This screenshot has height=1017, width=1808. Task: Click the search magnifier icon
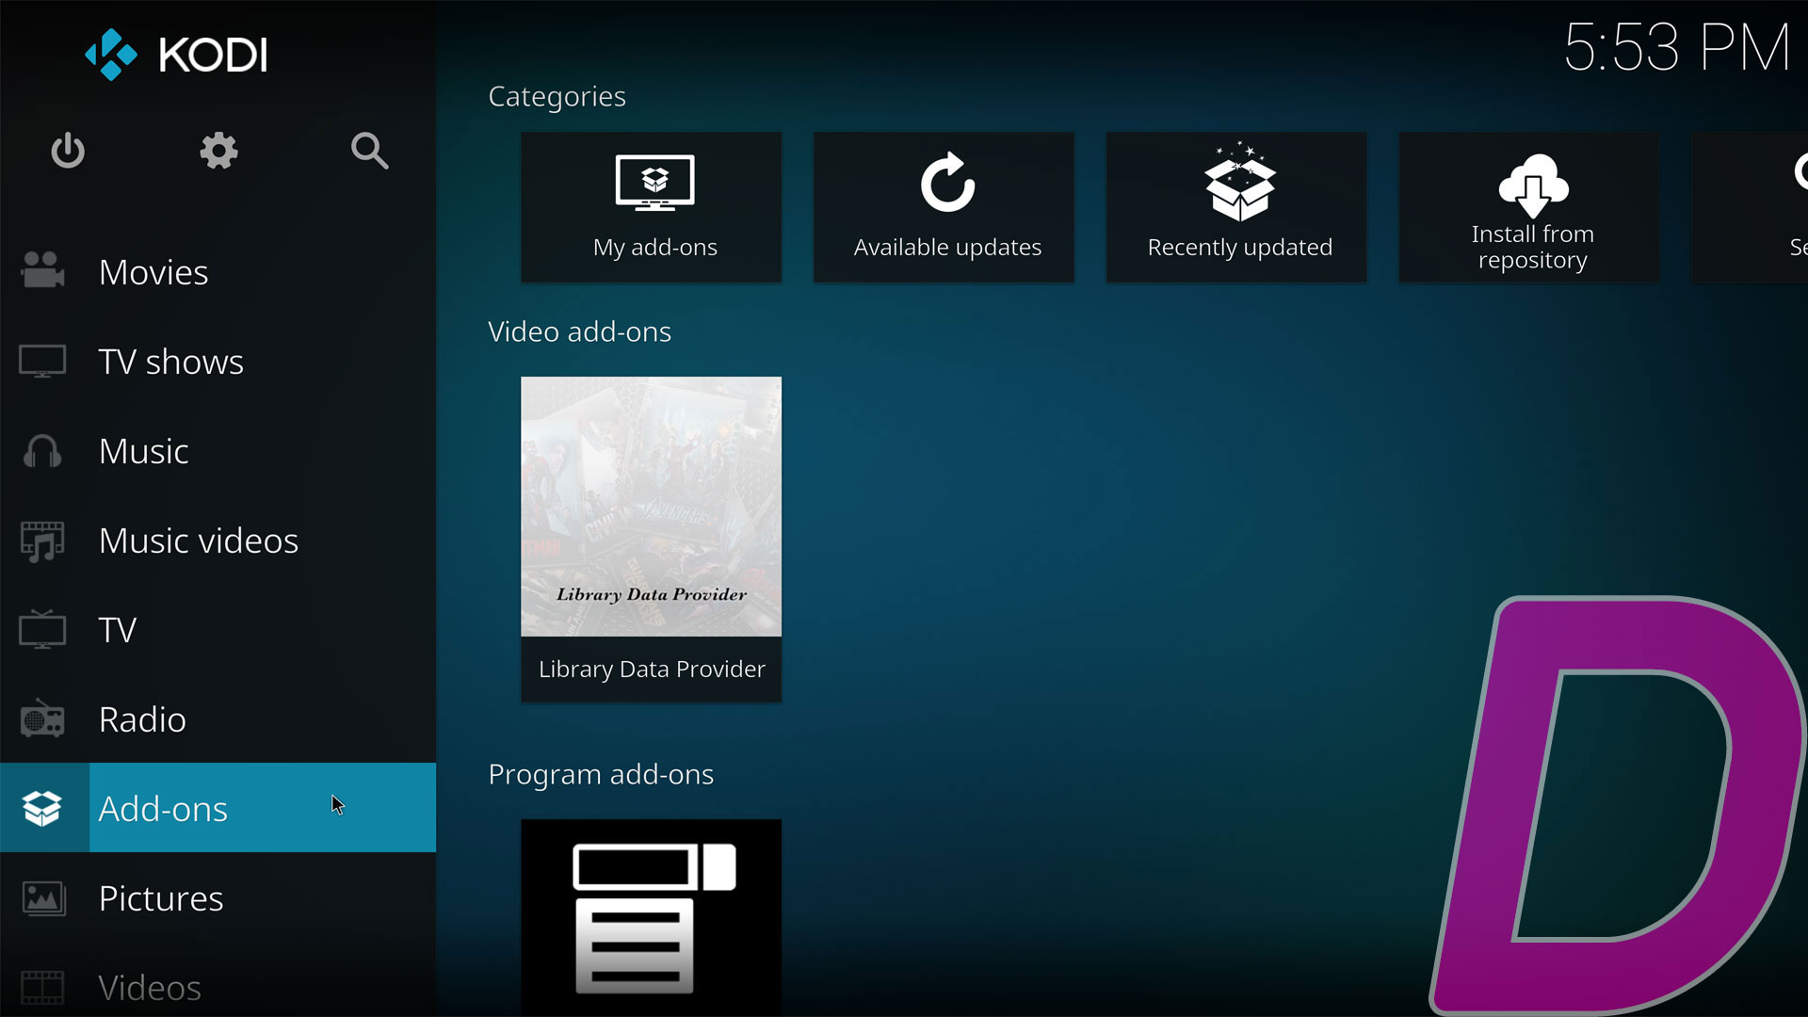click(369, 151)
